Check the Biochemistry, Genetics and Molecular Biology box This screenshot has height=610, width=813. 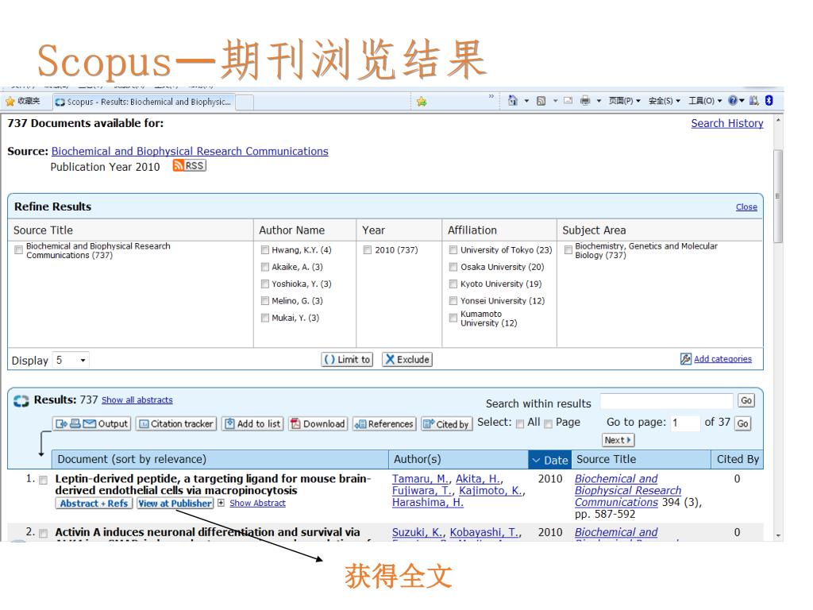pyautogui.click(x=568, y=250)
